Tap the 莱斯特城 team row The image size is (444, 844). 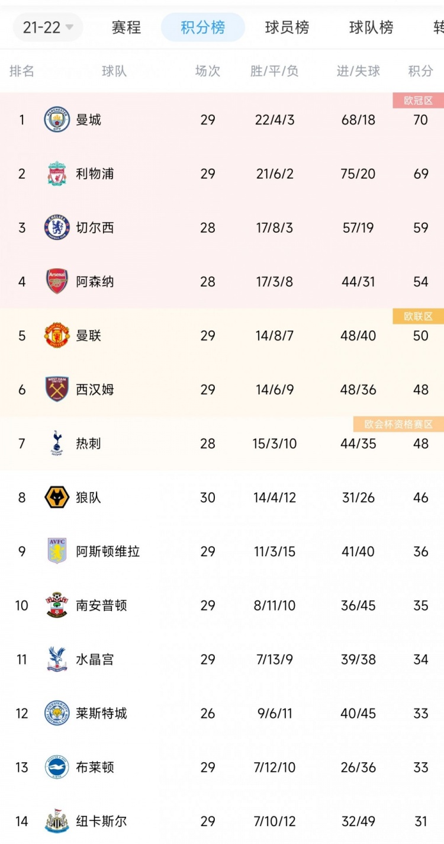(x=222, y=713)
